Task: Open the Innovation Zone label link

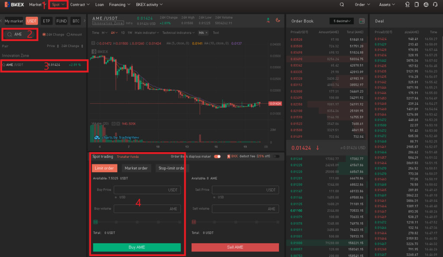Action: (x=108, y=23)
